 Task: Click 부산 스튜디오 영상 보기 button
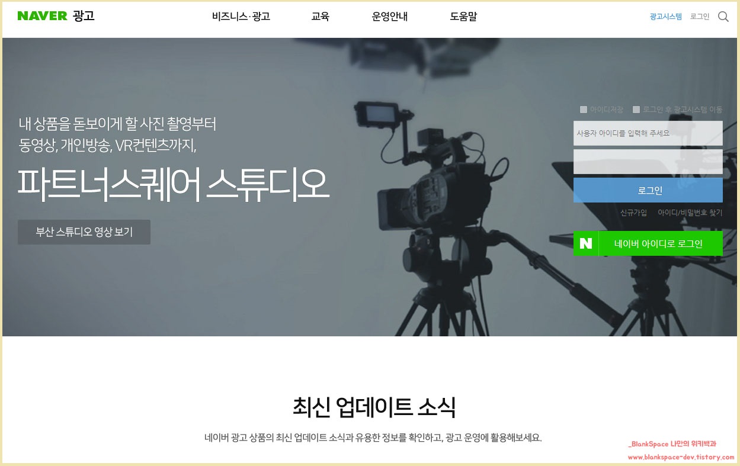pyautogui.click(x=84, y=232)
